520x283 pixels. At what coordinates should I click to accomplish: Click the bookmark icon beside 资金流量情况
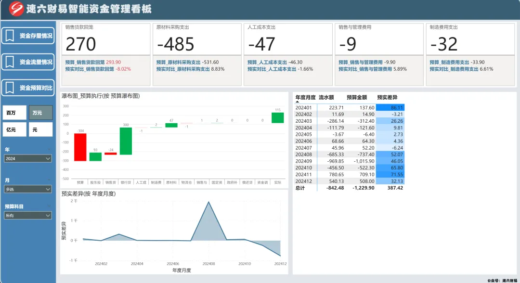click(9, 62)
